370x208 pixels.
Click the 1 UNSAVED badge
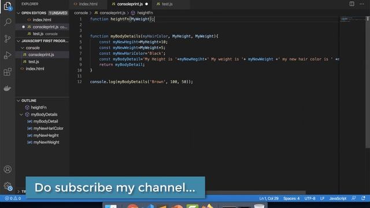pyautogui.click(x=58, y=13)
